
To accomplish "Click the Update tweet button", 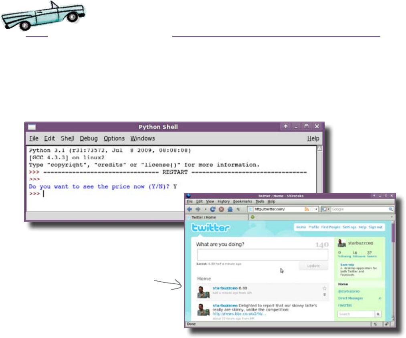I will [x=313, y=266].
